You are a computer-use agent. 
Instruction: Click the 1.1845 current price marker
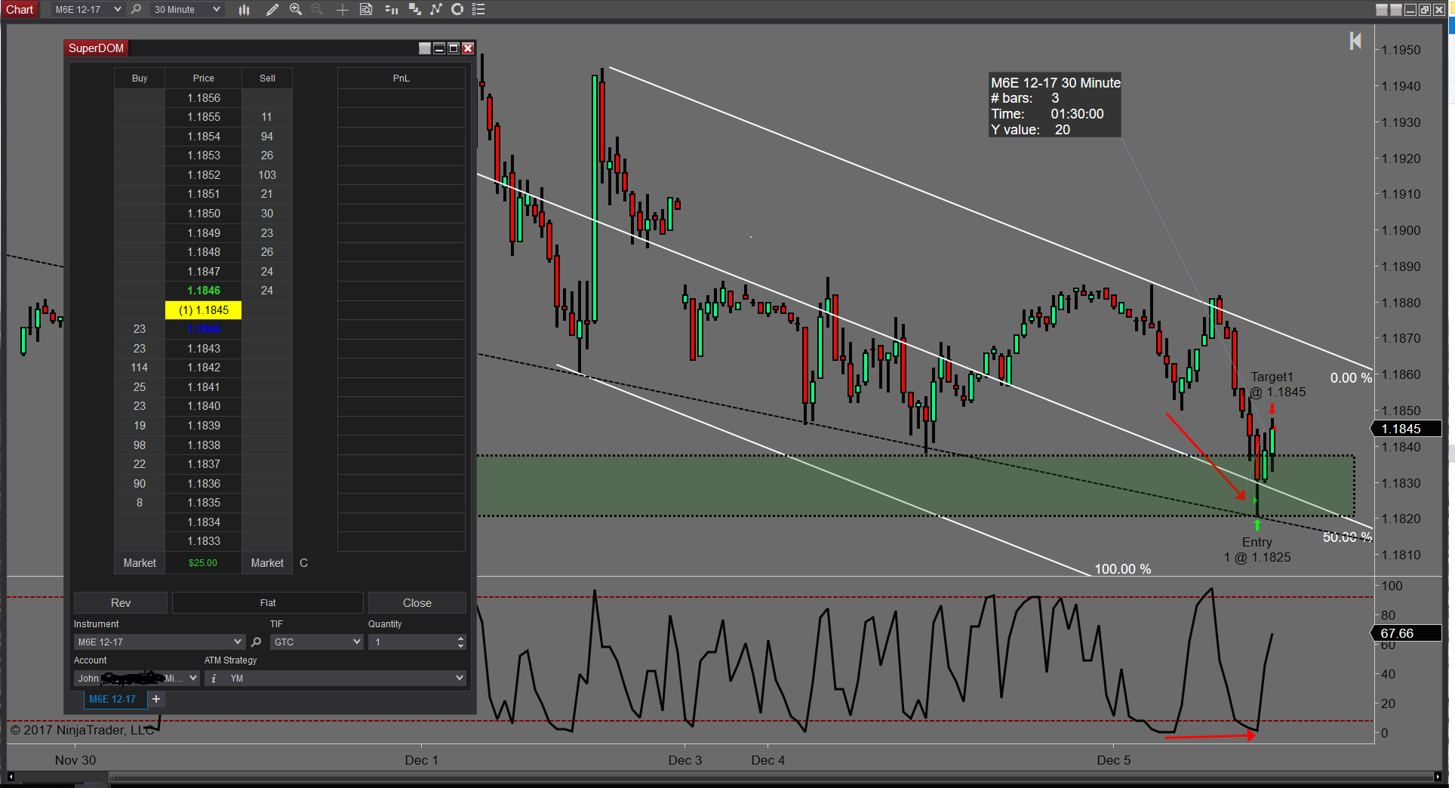[1405, 429]
